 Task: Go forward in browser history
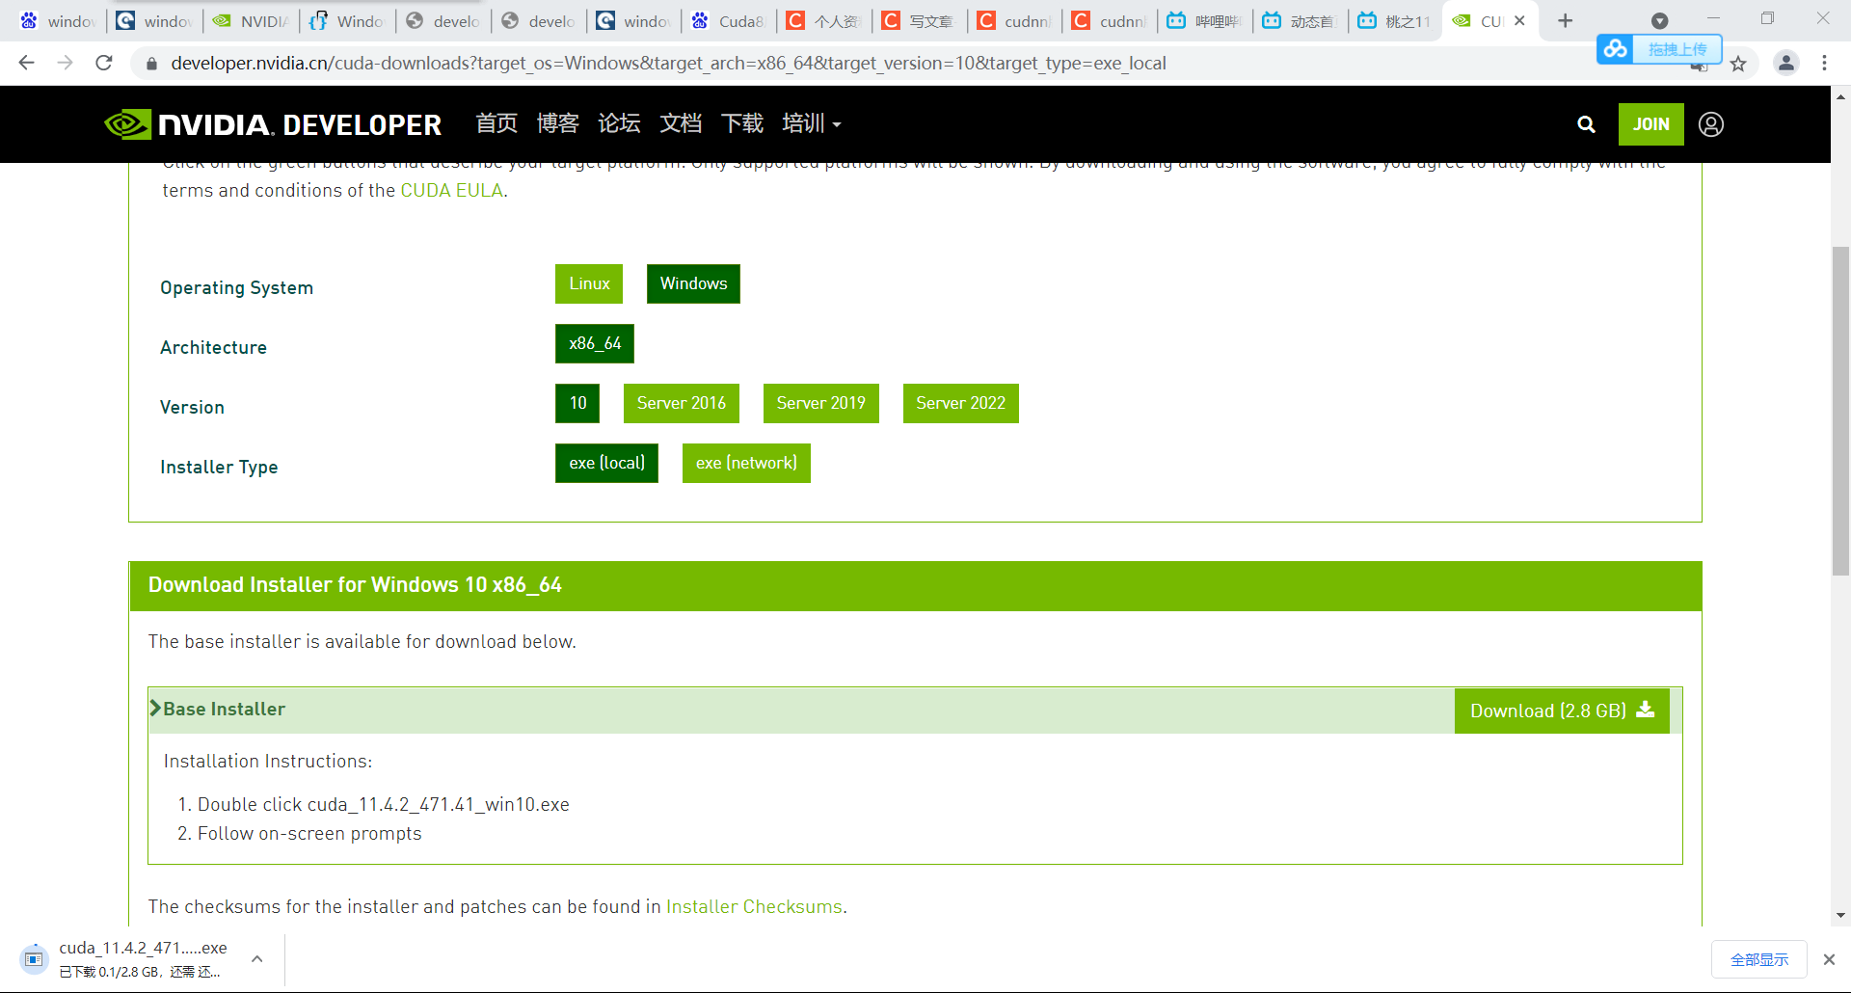65,63
